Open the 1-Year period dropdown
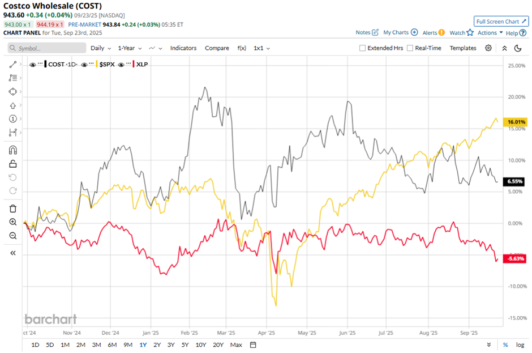 coord(130,48)
